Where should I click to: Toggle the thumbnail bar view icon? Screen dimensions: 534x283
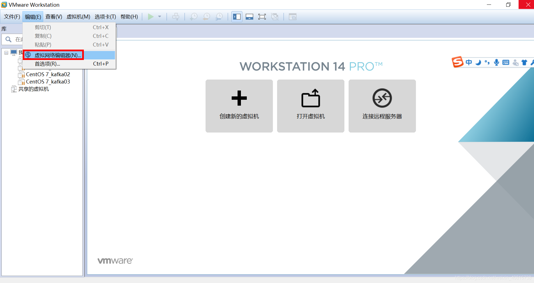pos(249,17)
